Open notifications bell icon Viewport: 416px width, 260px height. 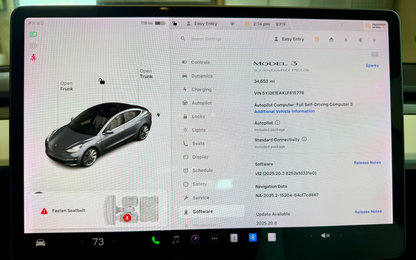click(346, 40)
